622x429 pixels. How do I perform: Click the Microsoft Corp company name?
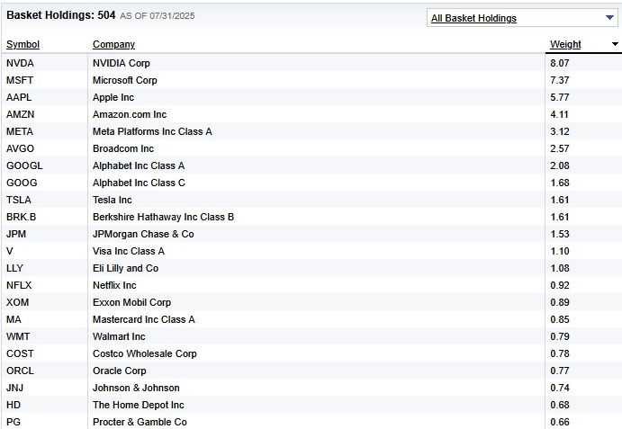click(x=125, y=80)
